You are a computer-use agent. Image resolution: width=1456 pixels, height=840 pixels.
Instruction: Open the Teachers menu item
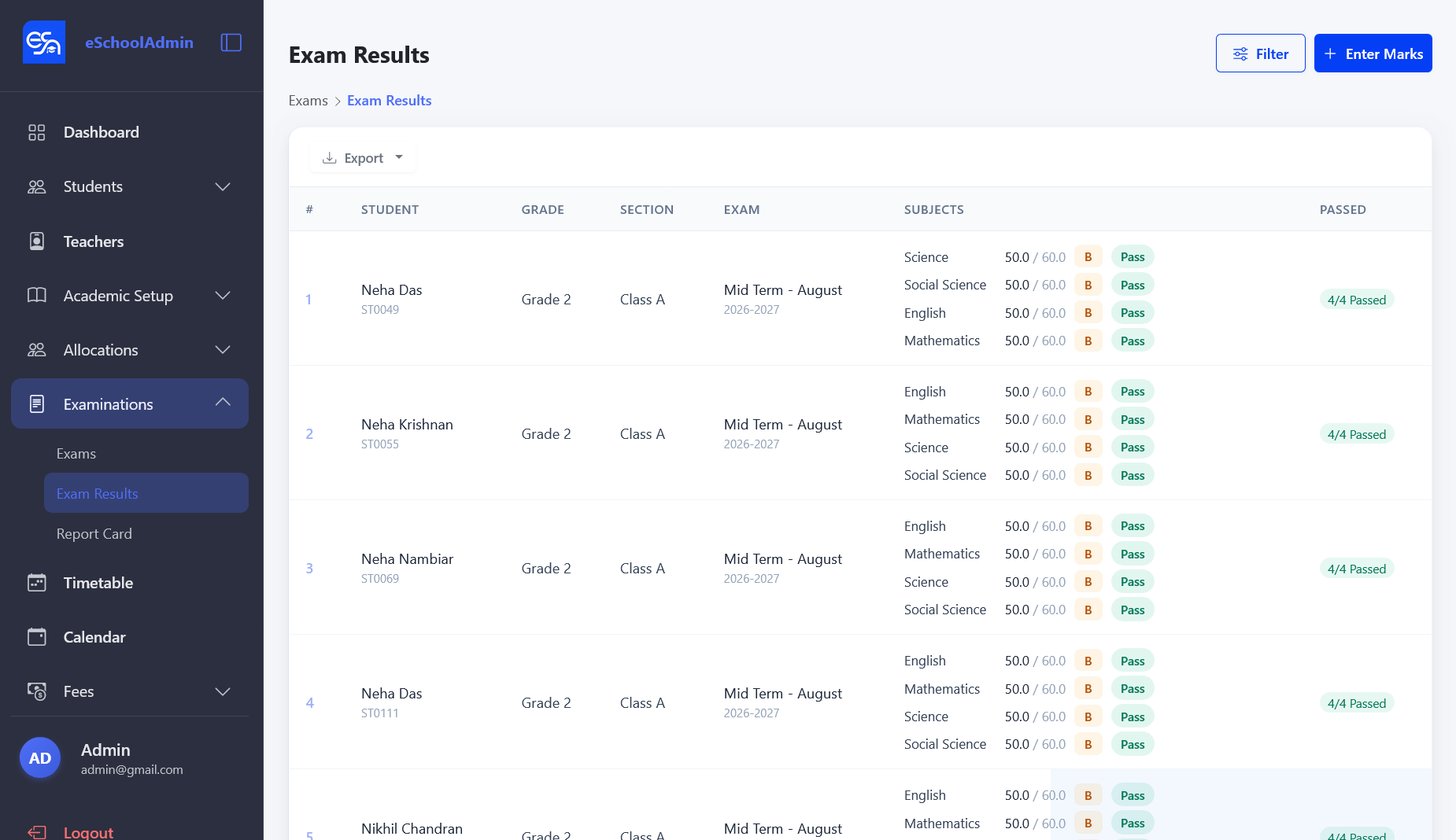click(130, 241)
